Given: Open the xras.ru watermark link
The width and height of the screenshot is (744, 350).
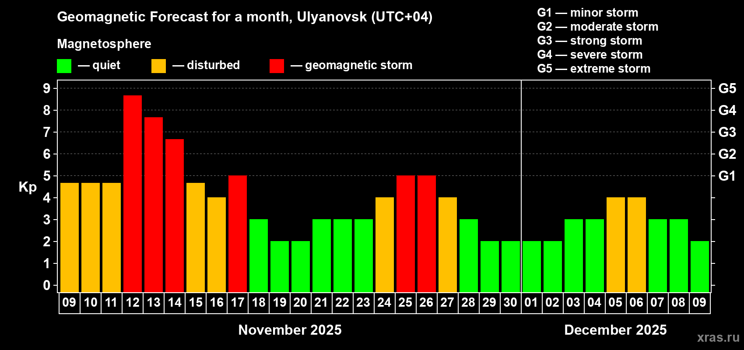Looking at the screenshot, I should (718, 337).
